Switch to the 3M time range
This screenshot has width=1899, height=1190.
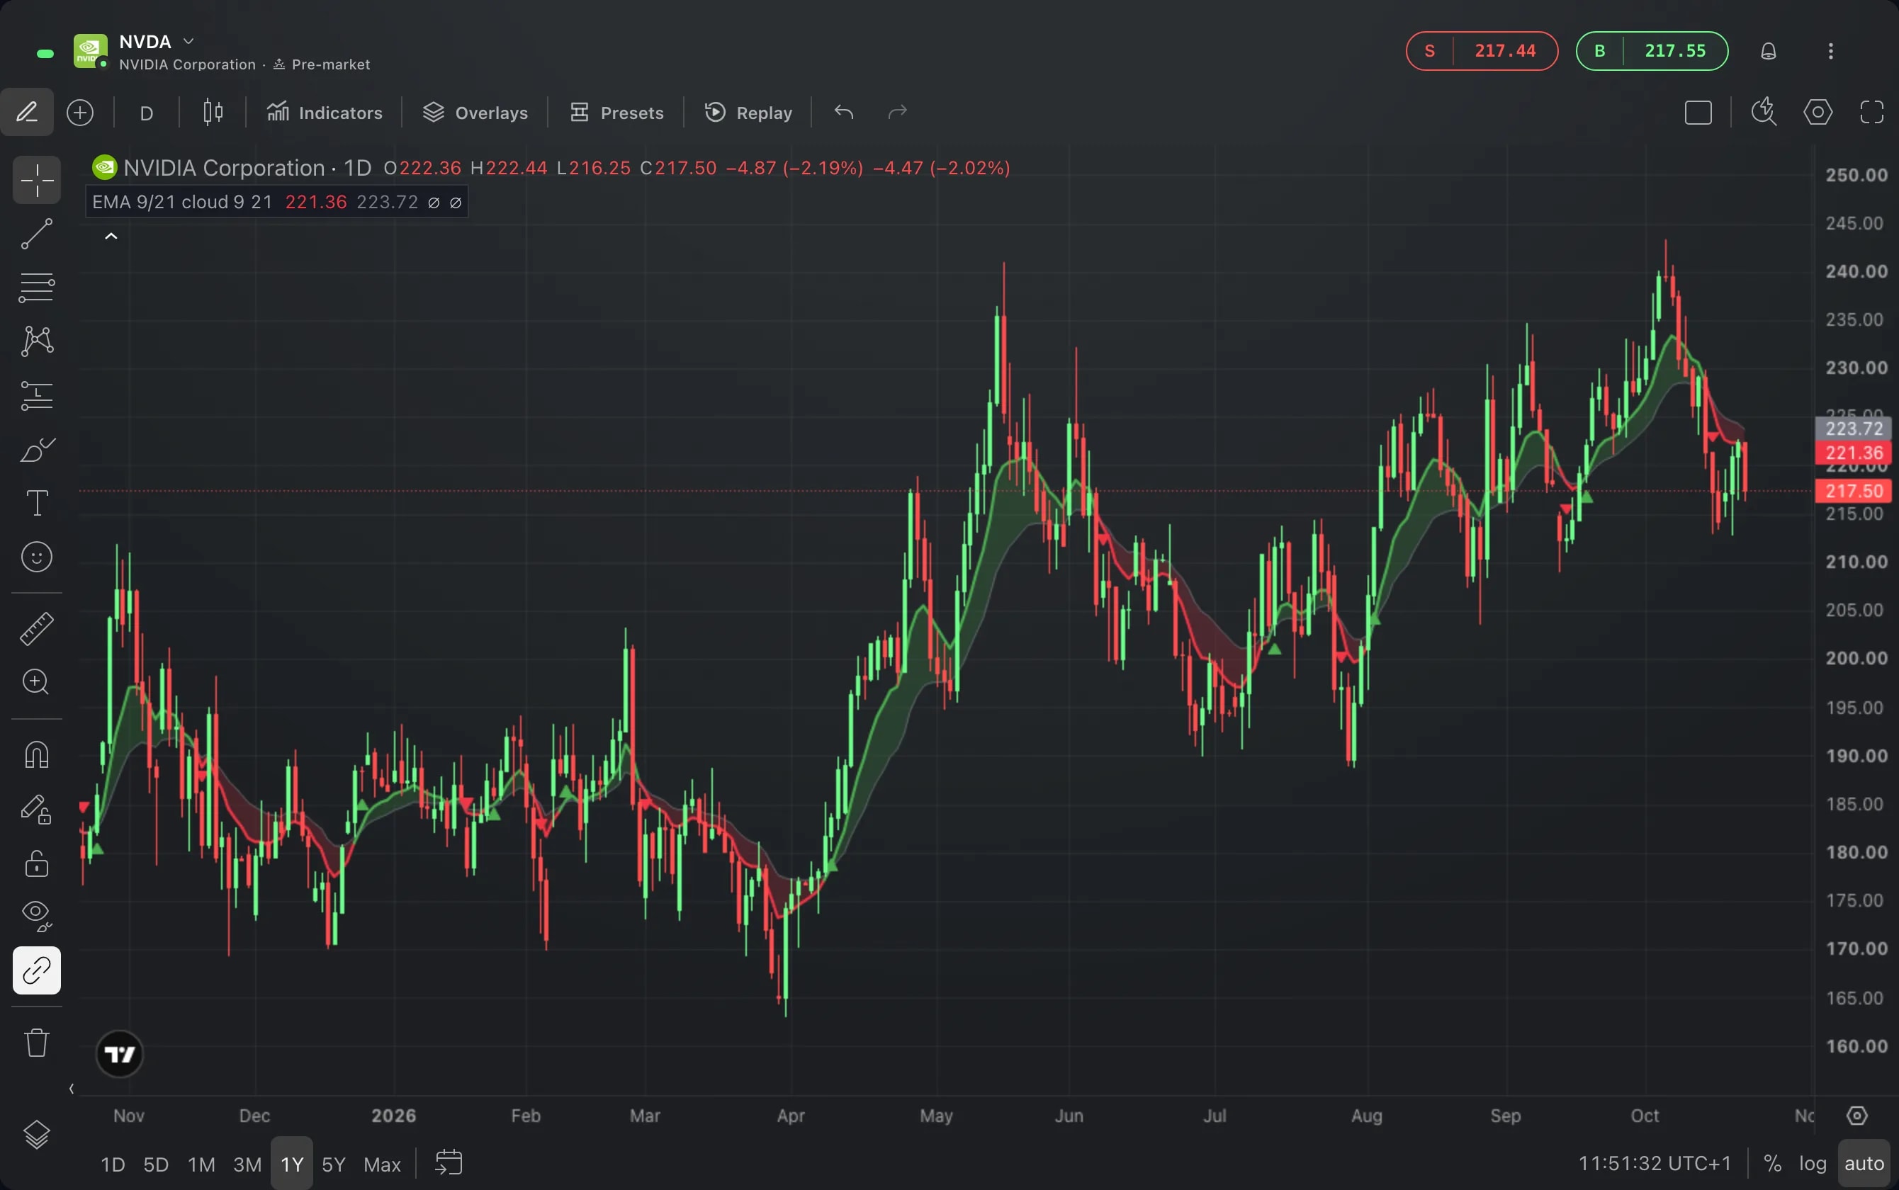(247, 1164)
